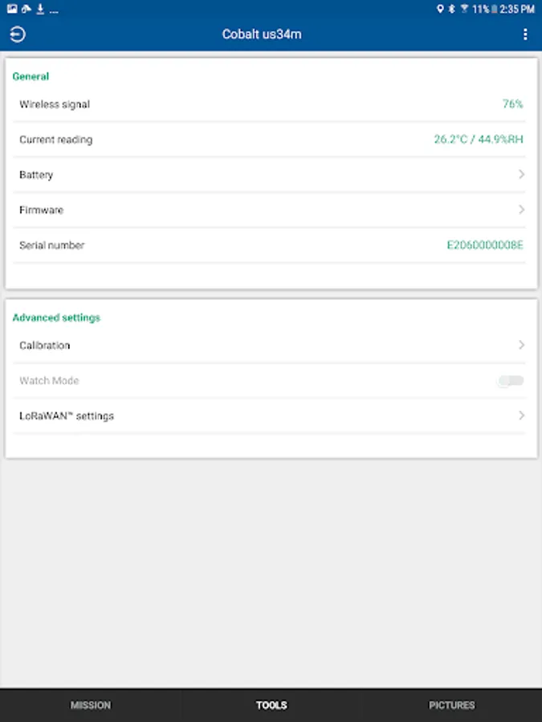Select the Tools tab
This screenshot has height=722, width=542.
pyautogui.click(x=271, y=705)
